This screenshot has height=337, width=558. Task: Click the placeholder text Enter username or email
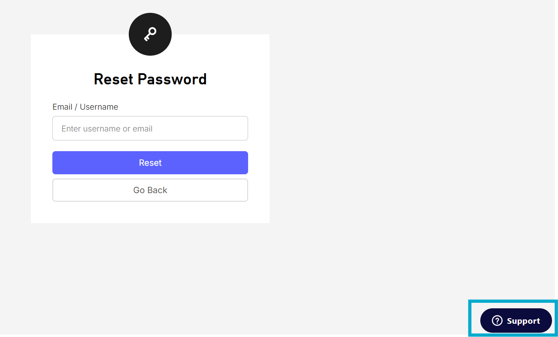pos(107,129)
